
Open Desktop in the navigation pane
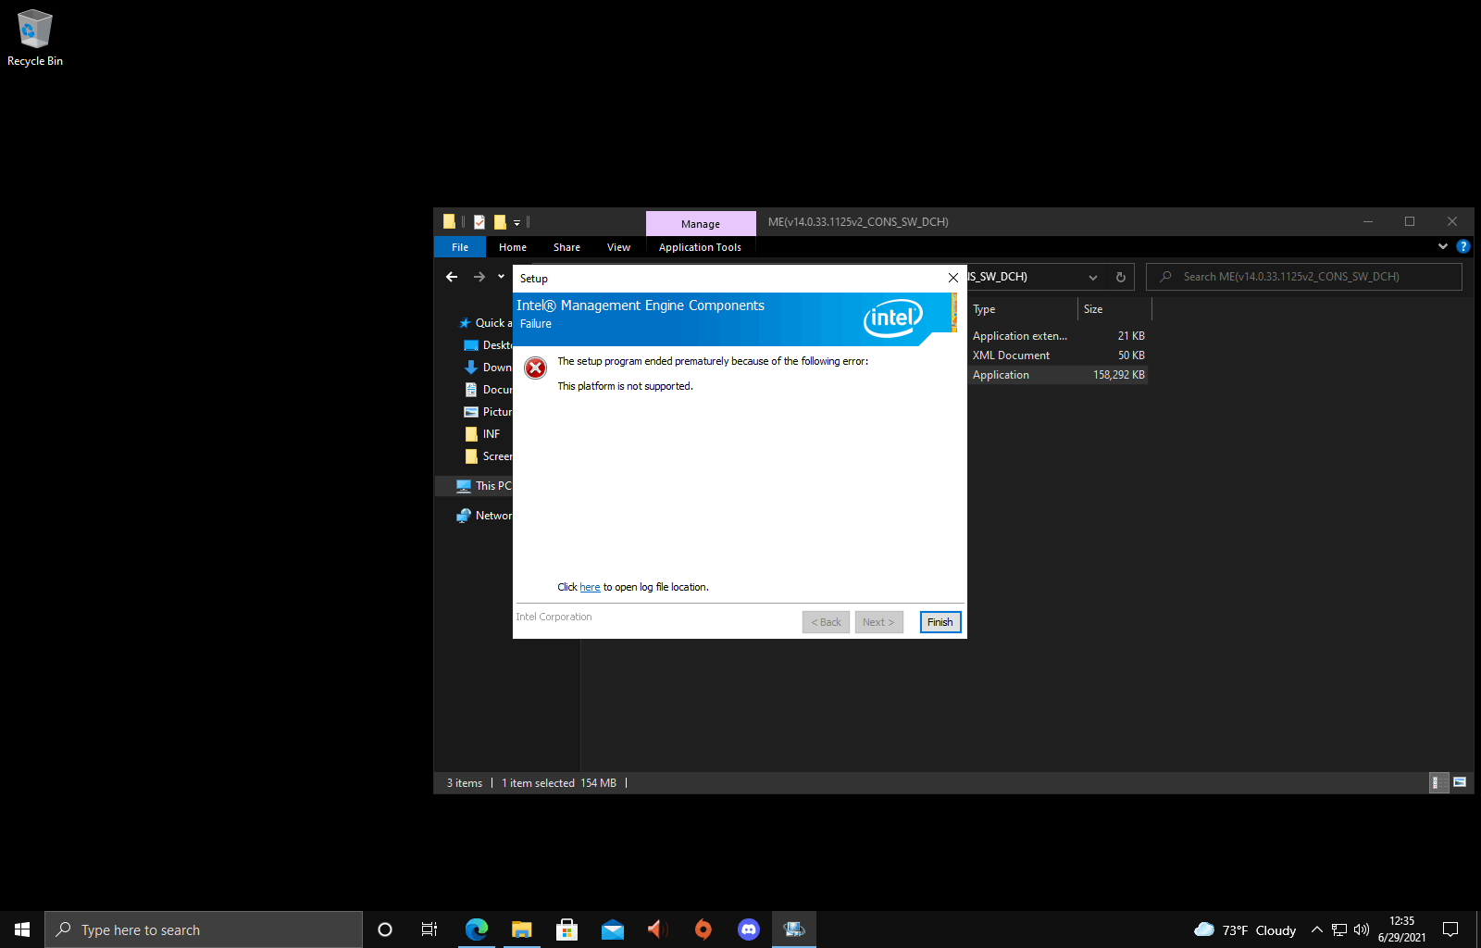[488, 345]
